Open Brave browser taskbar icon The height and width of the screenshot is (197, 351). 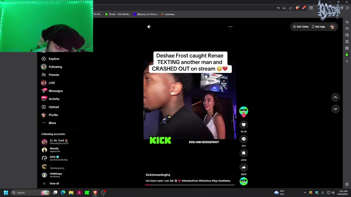pyautogui.click(x=95, y=193)
